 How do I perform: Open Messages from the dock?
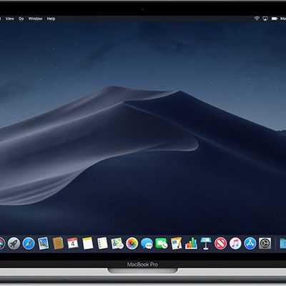click(x=147, y=244)
